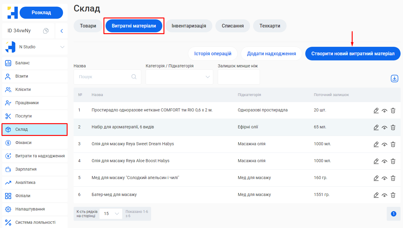
Task: Show details of Простирадло одноразове row
Action: point(384,111)
